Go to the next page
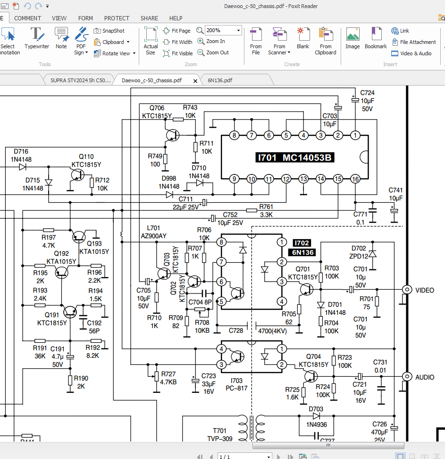 click(279, 456)
